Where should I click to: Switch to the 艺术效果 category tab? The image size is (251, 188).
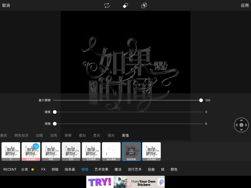pyautogui.click(x=101, y=170)
